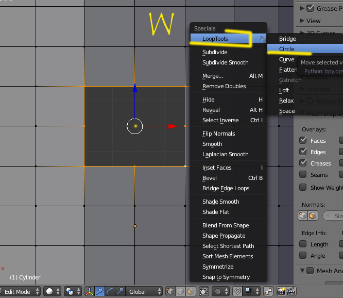
Task: Click the OpenGL render animation clapper icon
Action: (x=291, y=291)
